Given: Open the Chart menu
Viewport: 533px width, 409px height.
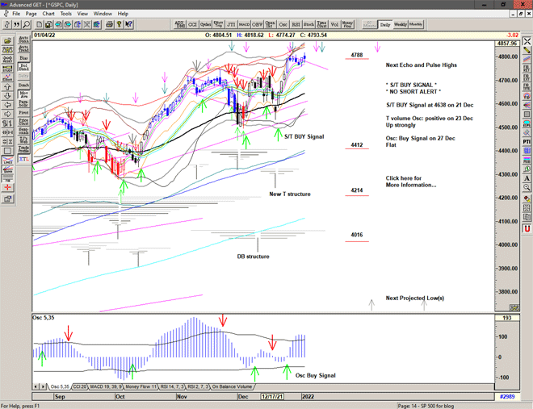Looking at the screenshot, I should 48,14.
